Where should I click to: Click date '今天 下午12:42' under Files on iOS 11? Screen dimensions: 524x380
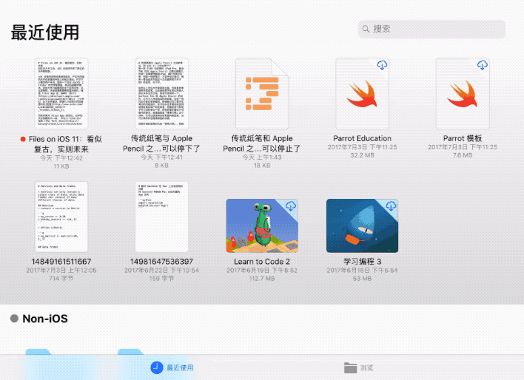coord(61,158)
